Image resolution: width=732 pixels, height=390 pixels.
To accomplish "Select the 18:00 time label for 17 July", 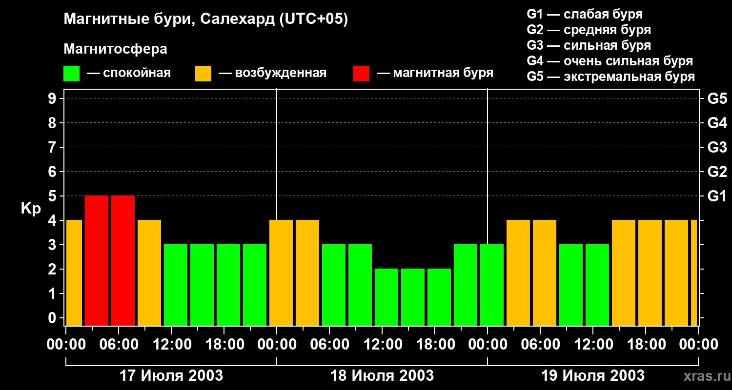I will [x=224, y=345].
